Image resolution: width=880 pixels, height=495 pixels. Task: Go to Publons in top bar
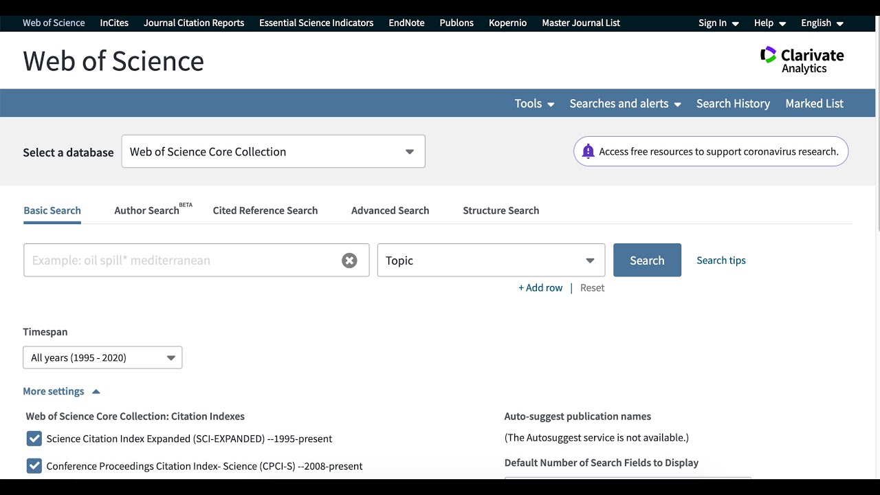(x=456, y=23)
